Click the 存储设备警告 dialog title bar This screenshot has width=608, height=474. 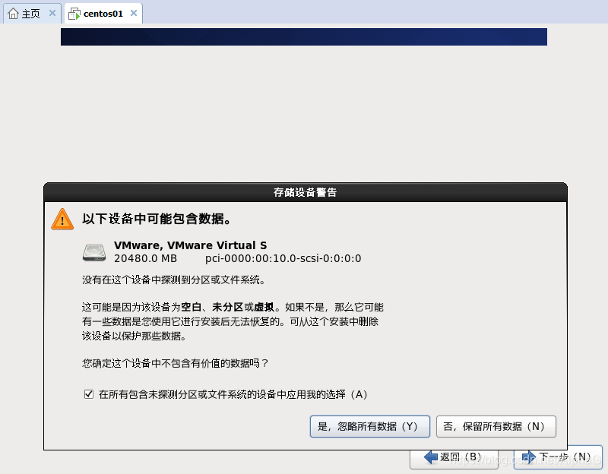pos(306,192)
